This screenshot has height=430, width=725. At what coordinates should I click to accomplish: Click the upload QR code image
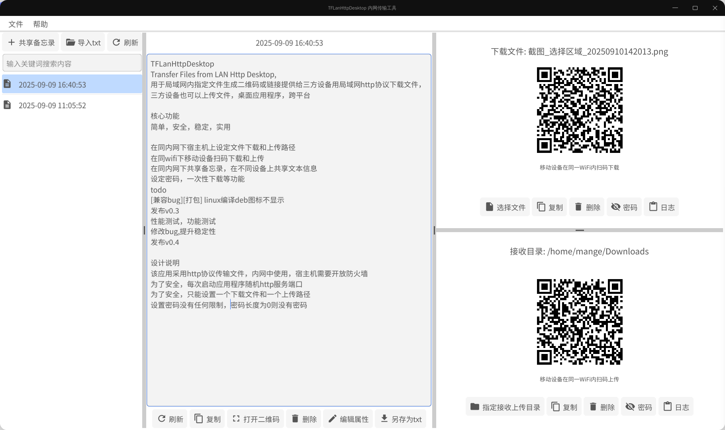click(x=580, y=322)
